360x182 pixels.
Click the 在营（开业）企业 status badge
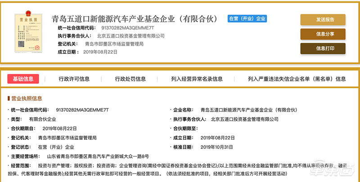pyautogui.click(x=247, y=19)
